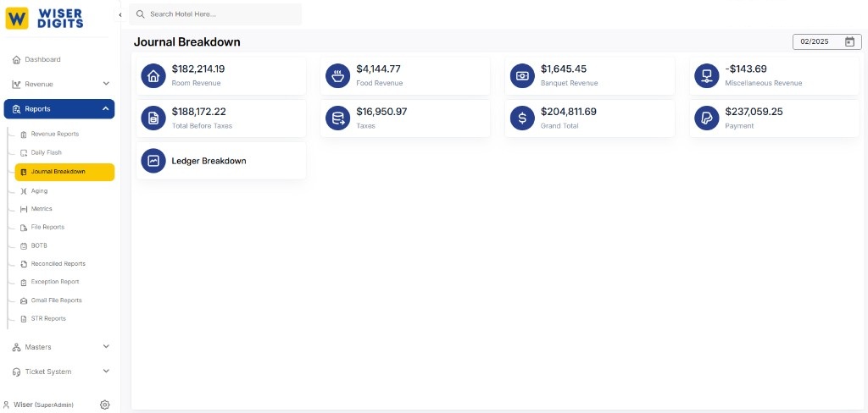
Task: Click the $16,950.97 Taxes value
Action: coord(381,112)
